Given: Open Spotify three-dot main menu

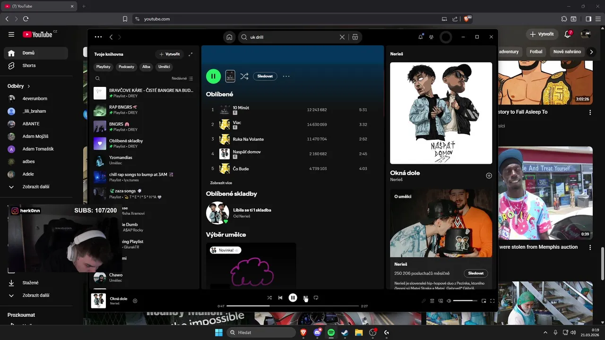Looking at the screenshot, I should pos(98,37).
